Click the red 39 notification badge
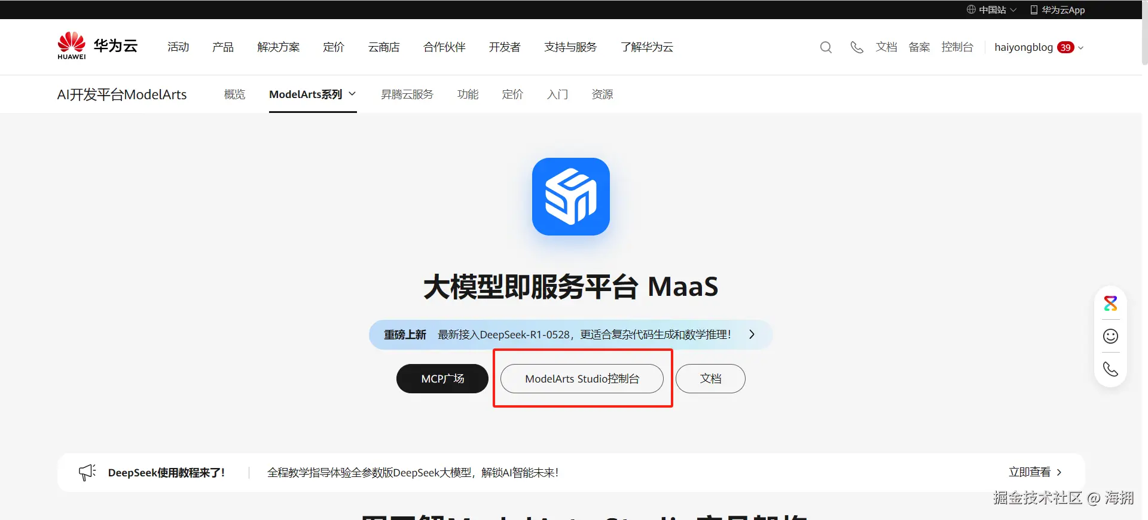 pyautogui.click(x=1065, y=47)
